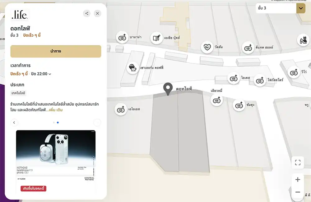Select the first carousel page dot

(54, 122)
